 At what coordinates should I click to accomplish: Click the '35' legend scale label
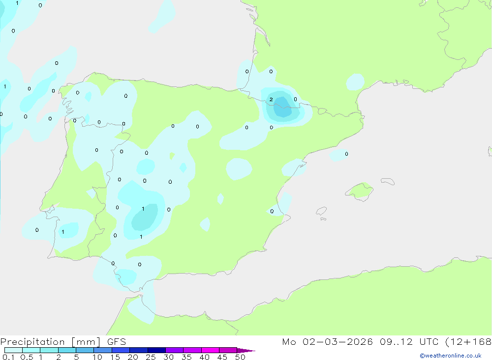click(186, 357)
